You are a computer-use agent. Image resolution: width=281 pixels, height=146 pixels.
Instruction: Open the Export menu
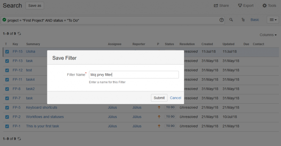point(246,5)
